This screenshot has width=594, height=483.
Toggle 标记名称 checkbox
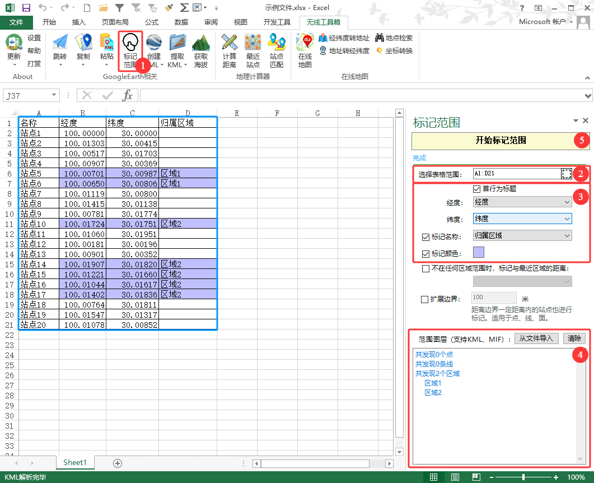426,238
